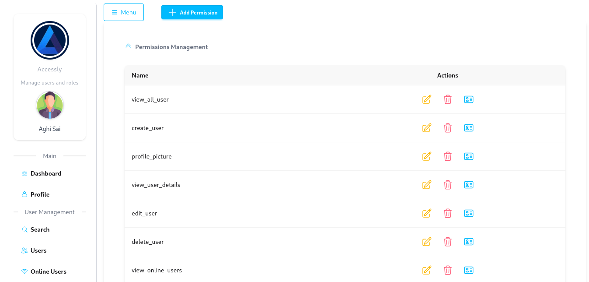
Task: Click the Add Permission button
Action: click(x=192, y=12)
